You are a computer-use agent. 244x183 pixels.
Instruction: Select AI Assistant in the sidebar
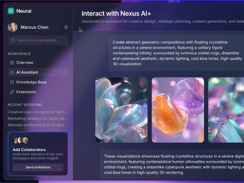pyautogui.click(x=38, y=72)
